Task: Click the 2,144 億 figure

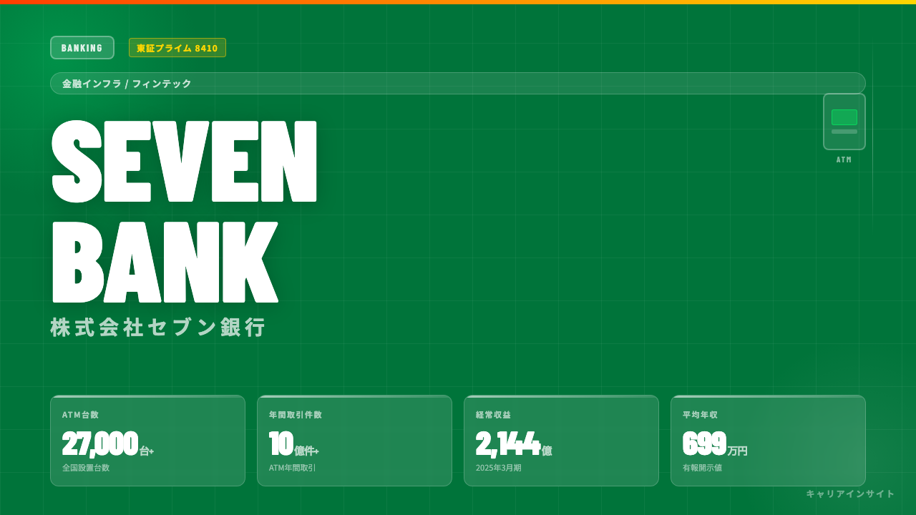Action: 514,444
